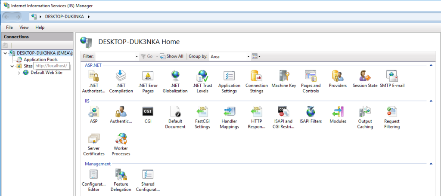The image size is (441, 196).
Task: Open the Help menu
Action: [40, 28]
